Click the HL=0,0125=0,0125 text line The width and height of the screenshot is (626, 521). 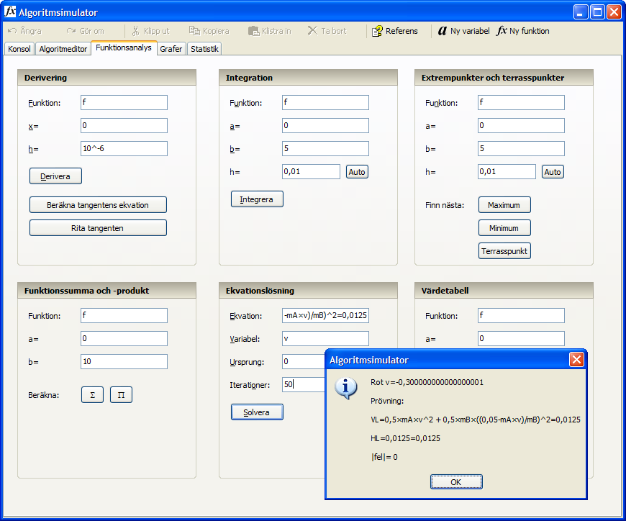[x=405, y=438]
